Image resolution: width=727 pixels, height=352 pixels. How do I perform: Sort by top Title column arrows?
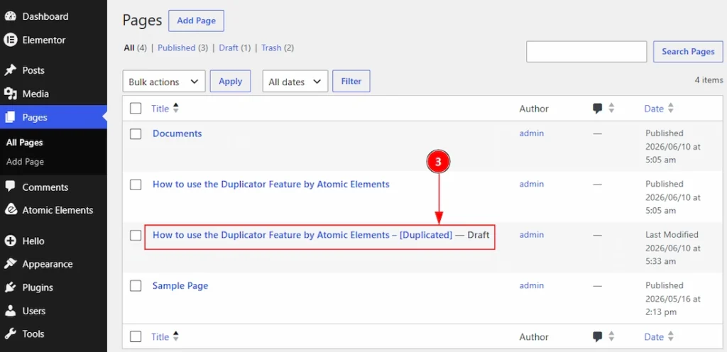point(176,109)
